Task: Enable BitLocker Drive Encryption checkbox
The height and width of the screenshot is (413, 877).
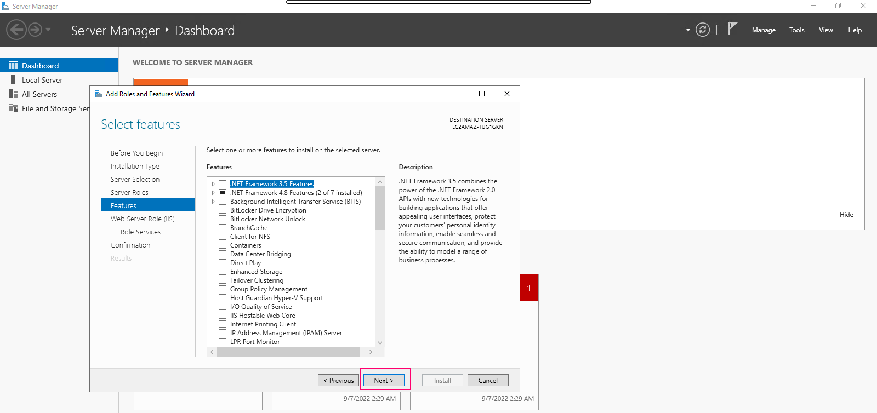Action: [x=223, y=210]
